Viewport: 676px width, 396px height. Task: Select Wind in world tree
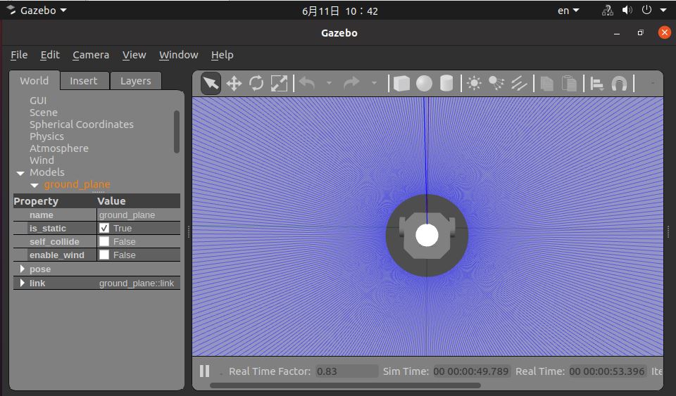pos(42,160)
